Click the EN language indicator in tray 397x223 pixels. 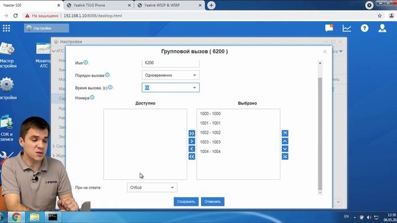click(x=346, y=216)
